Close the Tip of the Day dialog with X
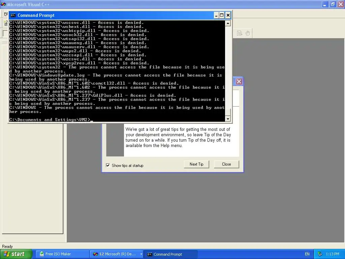Image resolution: width=345 pixels, height=259 pixels. tap(239, 82)
